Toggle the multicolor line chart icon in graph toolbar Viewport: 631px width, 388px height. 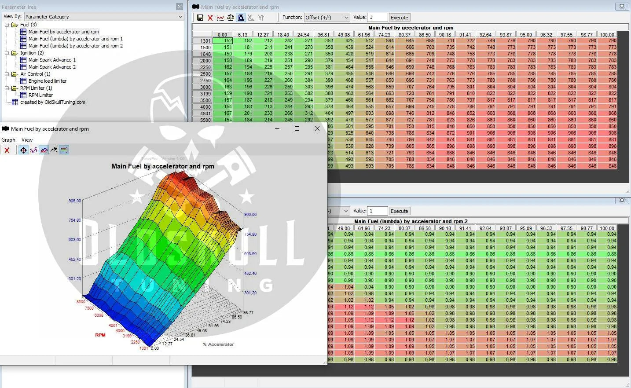pos(44,150)
